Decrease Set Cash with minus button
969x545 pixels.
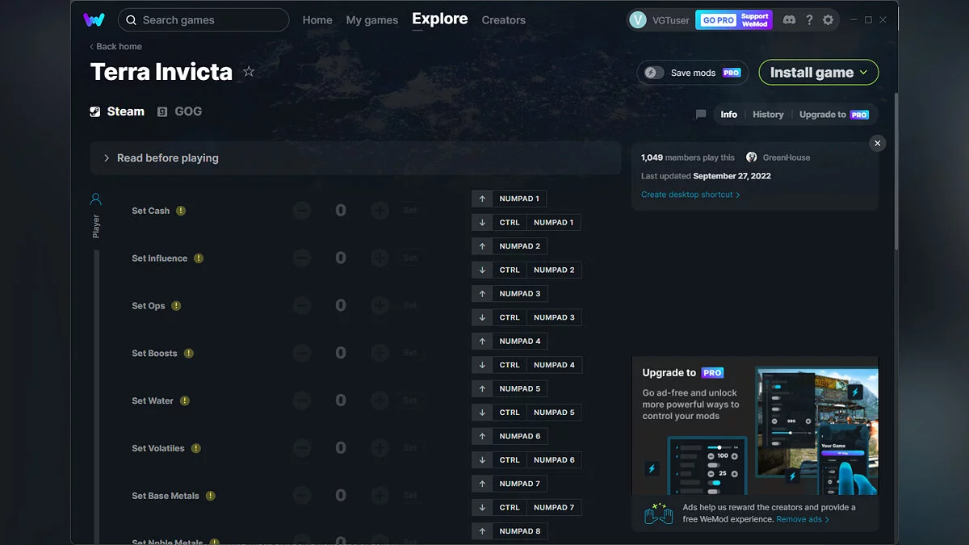(x=302, y=211)
